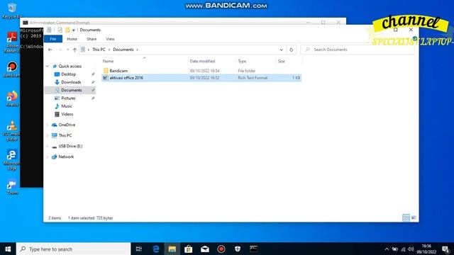Open Zoom desktop shortcut

coord(12,187)
